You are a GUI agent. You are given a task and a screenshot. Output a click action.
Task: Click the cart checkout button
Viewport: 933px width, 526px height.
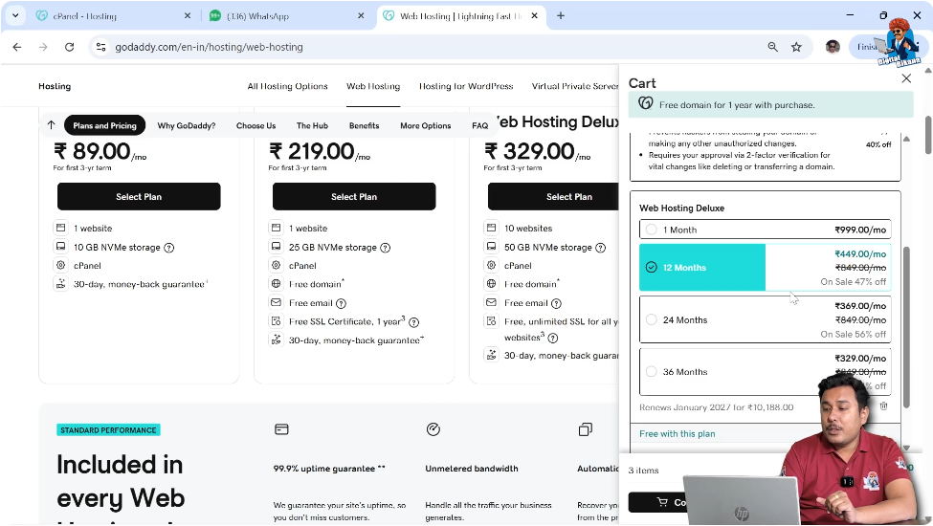pos(657,502)
